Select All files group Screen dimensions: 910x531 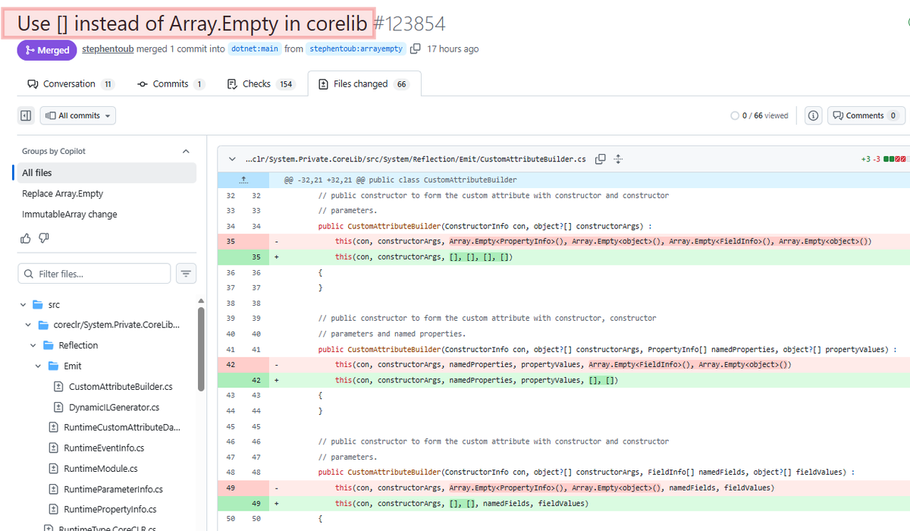tap(105, 173)
